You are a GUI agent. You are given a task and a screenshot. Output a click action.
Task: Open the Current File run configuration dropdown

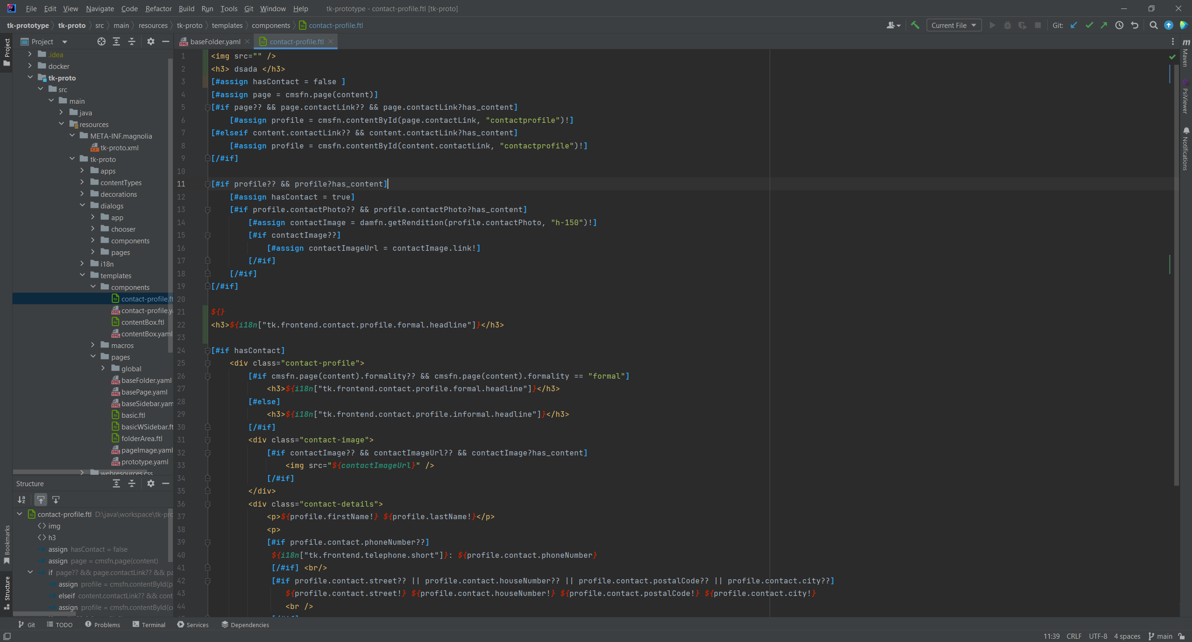pyautogui.click(x=953, y=25)
